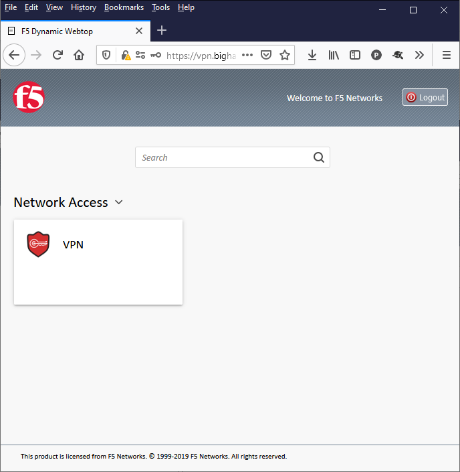Image resolution: width=460 pixels, height=472 pixels.
Task: Click the F5 logo
Action: tap(29, 97)
